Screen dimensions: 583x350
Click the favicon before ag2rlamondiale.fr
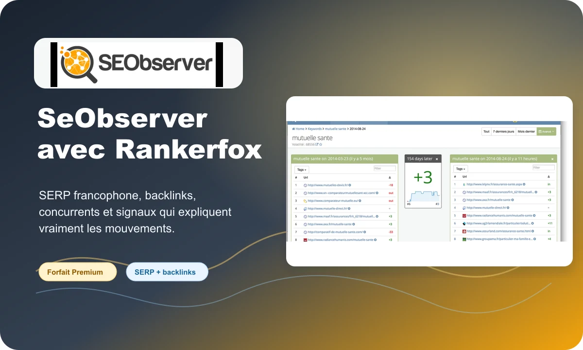tap(464, 224)
